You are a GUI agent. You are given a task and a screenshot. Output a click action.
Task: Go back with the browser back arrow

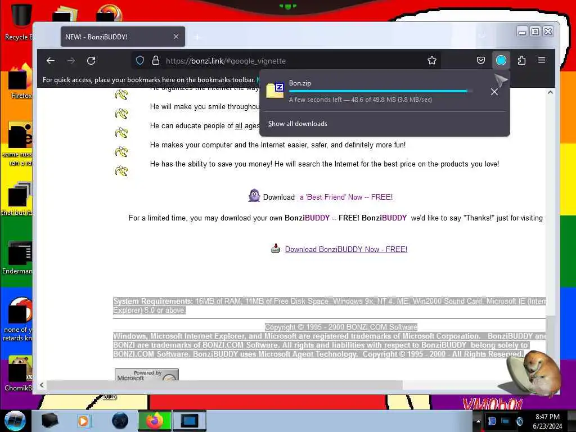tap(51, 61)
